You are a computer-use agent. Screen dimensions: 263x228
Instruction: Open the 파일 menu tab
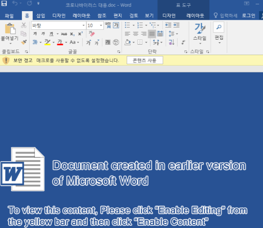click(9, 16)
